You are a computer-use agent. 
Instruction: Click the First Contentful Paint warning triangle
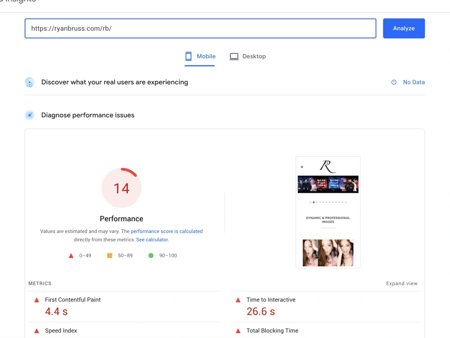pyautogui.click(x=37, y=300)
